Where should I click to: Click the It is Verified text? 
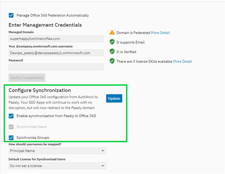[126, 52]
